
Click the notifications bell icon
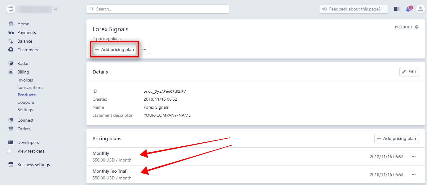(408, 9)
